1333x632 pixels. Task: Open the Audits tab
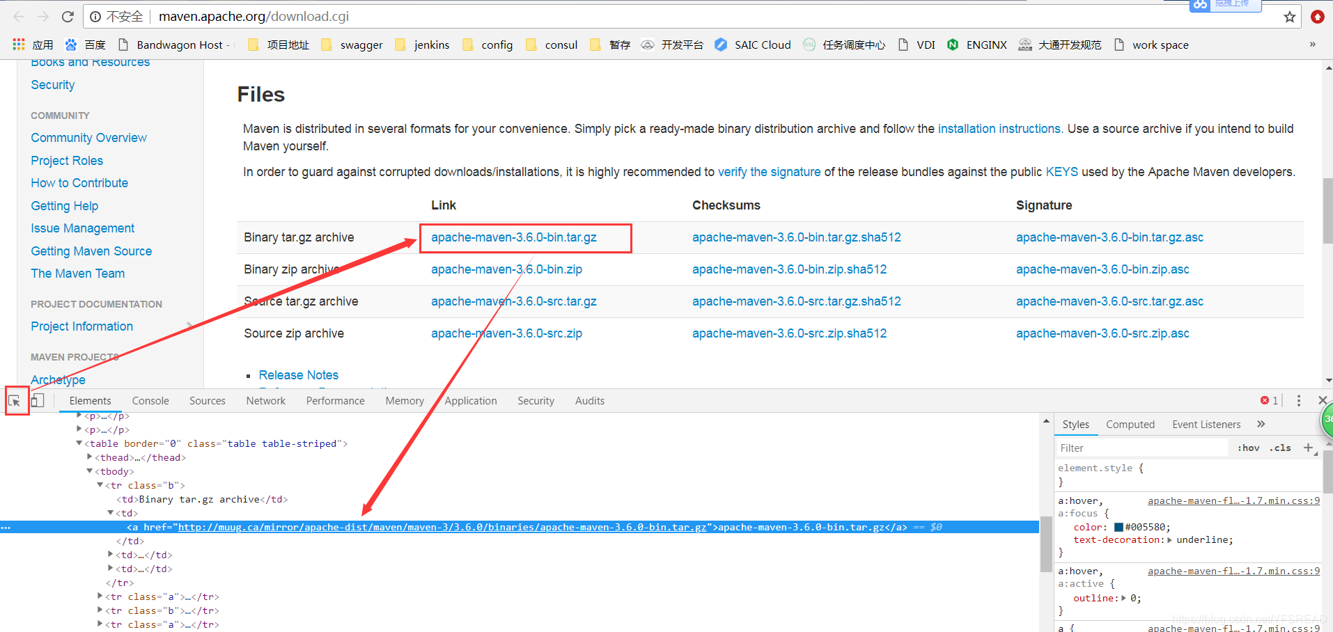coord(590,401)
